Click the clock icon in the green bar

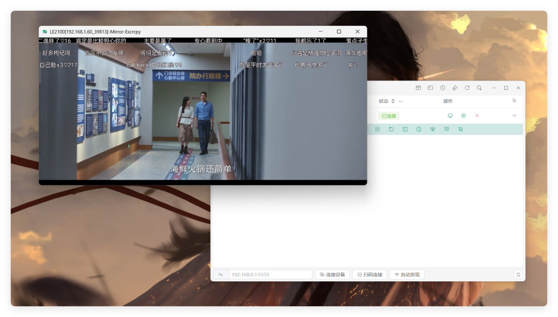(419, 129)
